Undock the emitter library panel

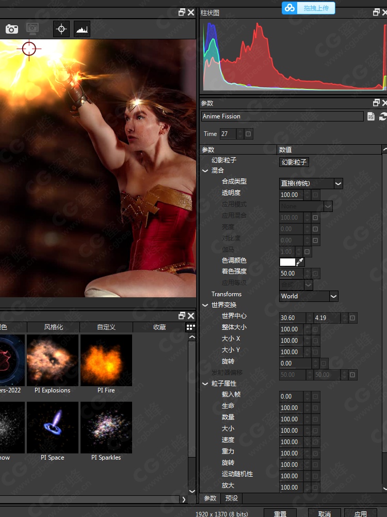[x=182, y=316]
